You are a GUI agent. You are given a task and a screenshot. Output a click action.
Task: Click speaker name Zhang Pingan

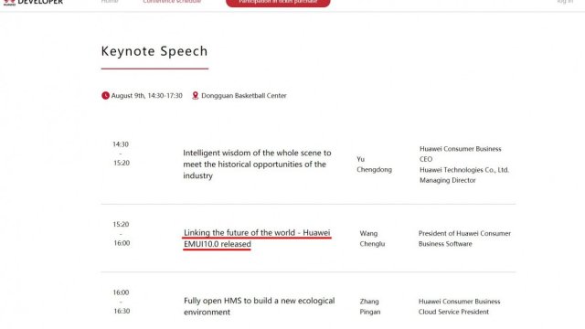370,306
